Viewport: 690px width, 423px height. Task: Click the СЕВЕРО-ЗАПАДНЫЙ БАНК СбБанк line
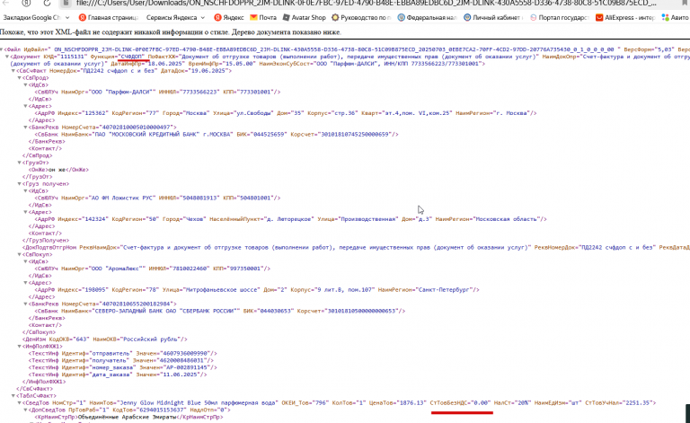(x=219, y=311)
